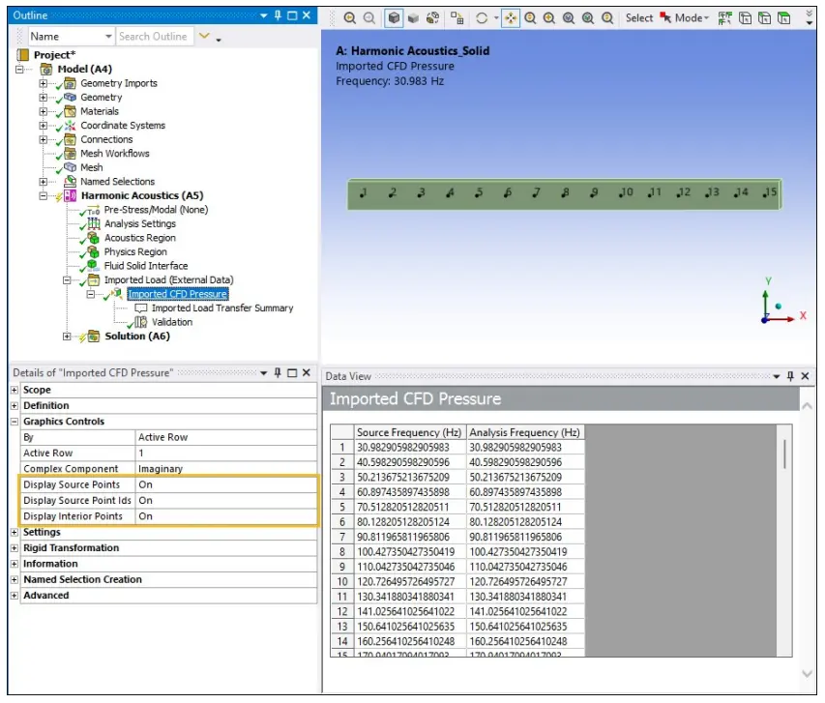The width and height of the screenshot is (825, 703).
Task: Toggle the Display Source Point Ids value
Action: [x=226, y=500]
